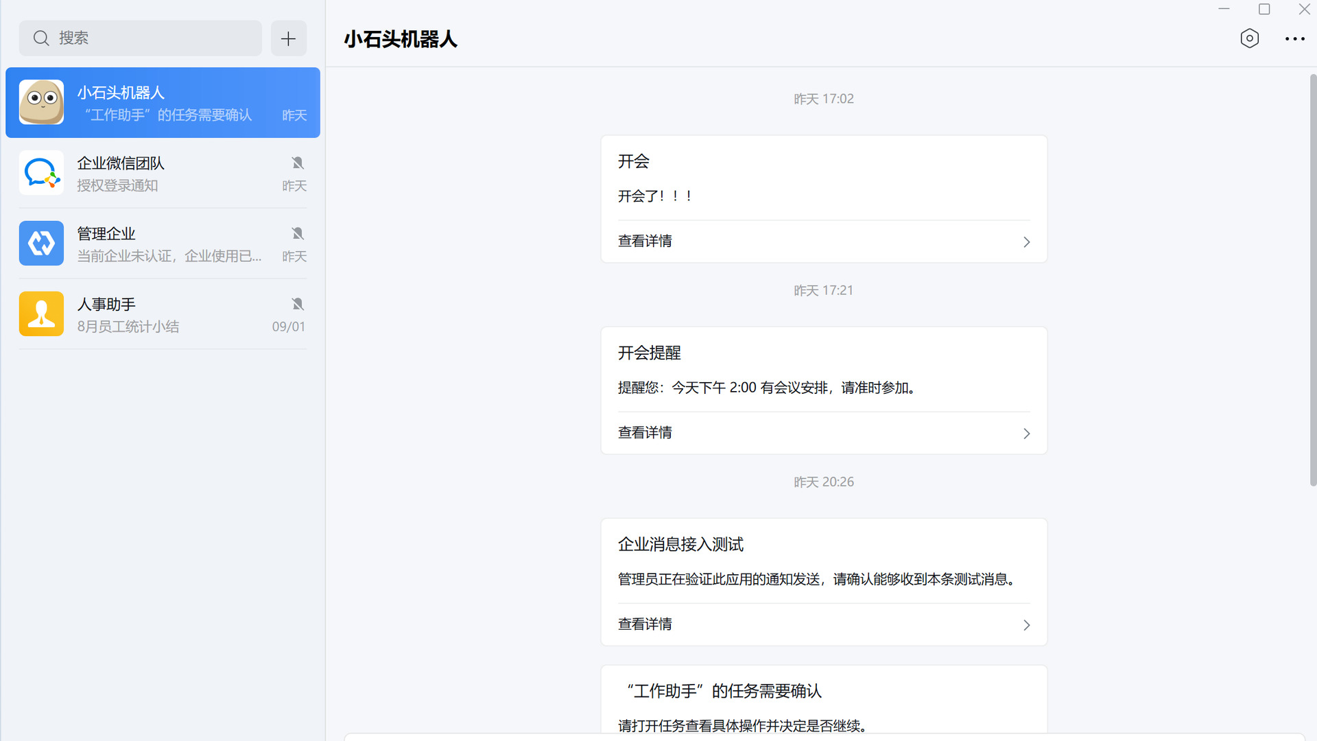Click the plus button beside search
The image size is (1317, 741).
pyautogui.click(x=288, y=38)
